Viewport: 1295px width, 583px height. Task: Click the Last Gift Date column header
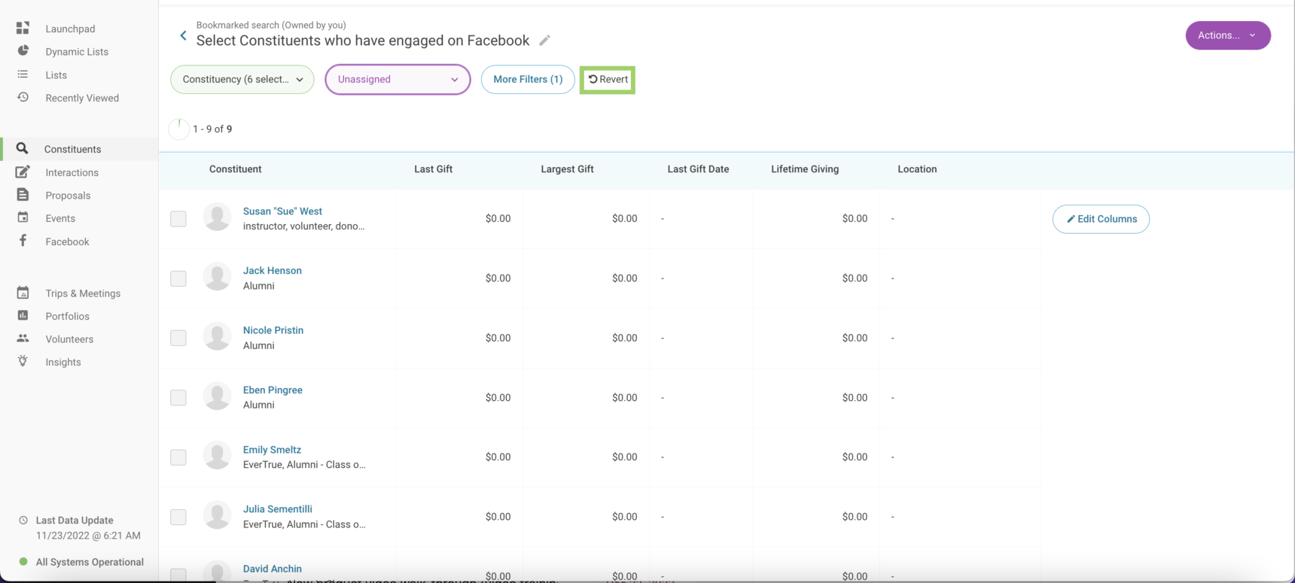tap(698, 169)
